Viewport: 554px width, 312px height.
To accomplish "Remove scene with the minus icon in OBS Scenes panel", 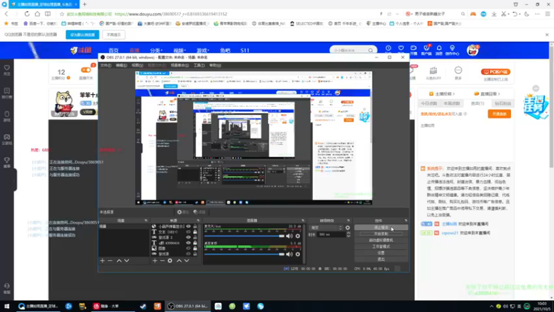I will click(110, 261).
